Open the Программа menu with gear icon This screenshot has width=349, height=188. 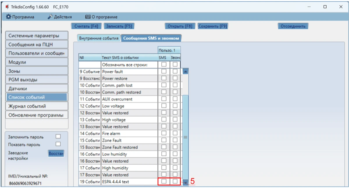pos(20,17)
